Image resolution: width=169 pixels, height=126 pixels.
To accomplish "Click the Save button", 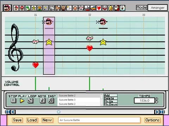I will [17, 120].
